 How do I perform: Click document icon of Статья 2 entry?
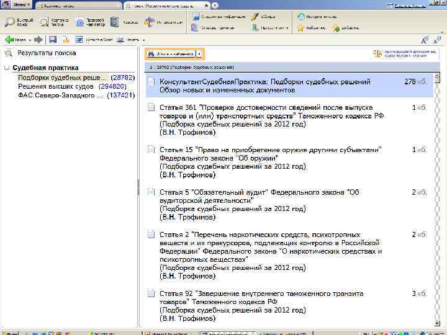[151, 234]
